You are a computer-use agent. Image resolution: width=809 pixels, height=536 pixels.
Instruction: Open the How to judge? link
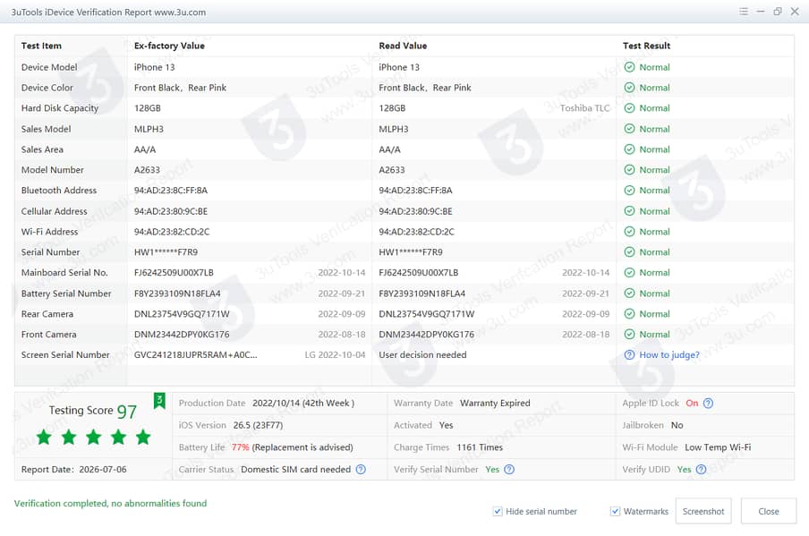(669, 355)
